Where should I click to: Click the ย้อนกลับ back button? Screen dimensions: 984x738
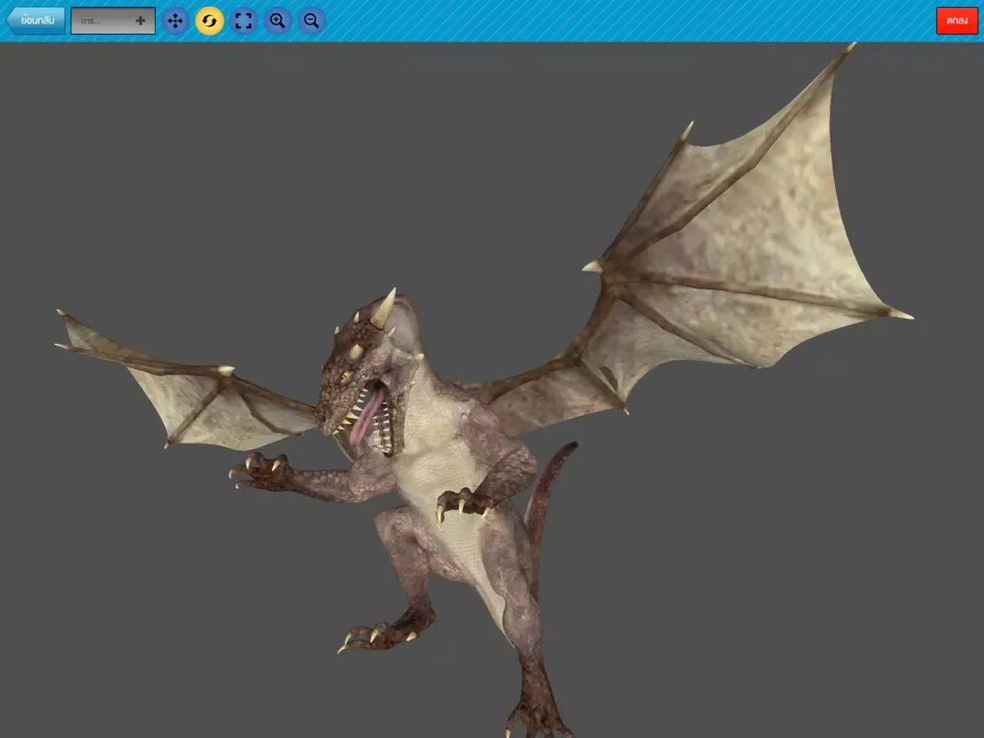click(36, 21)
